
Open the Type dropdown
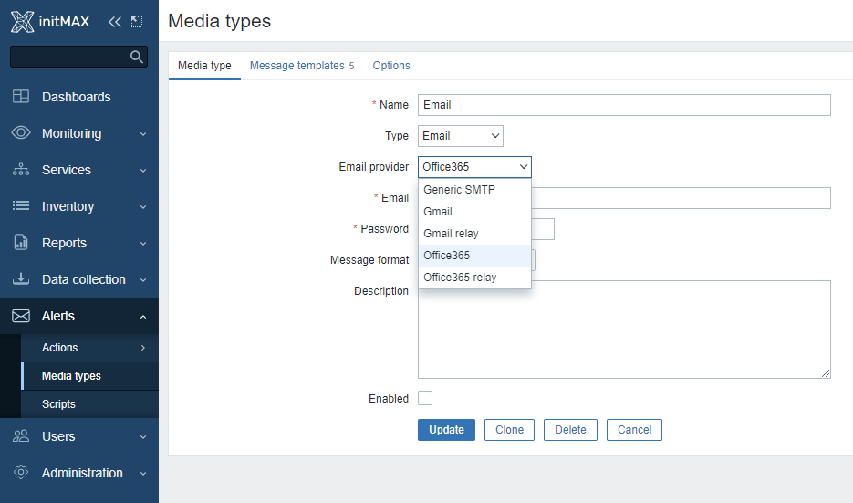pyautogui.click(x=460, y=135)
